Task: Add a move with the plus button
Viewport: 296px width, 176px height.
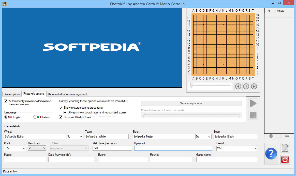Action: coord(271,136)
